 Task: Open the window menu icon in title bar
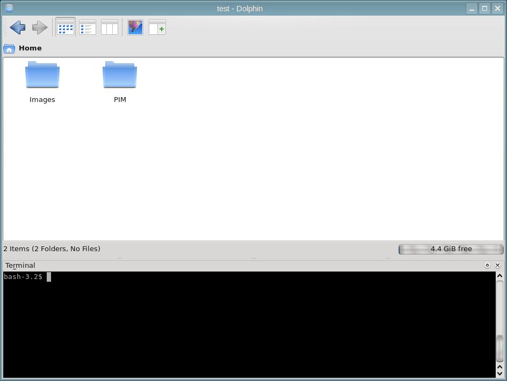[9, 8]
